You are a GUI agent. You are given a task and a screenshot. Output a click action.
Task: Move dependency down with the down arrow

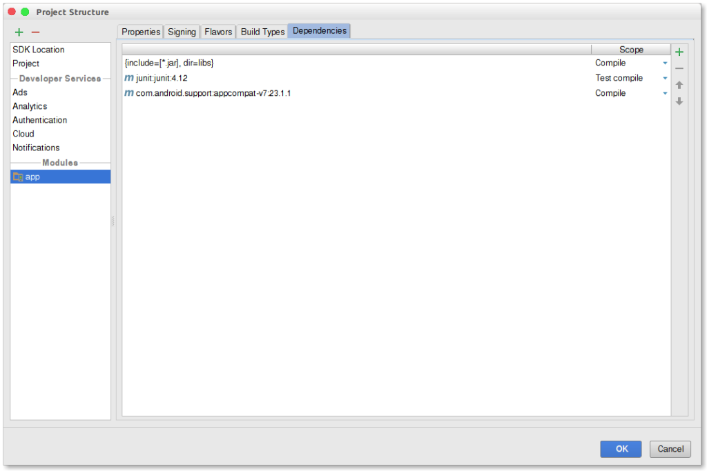679,101
